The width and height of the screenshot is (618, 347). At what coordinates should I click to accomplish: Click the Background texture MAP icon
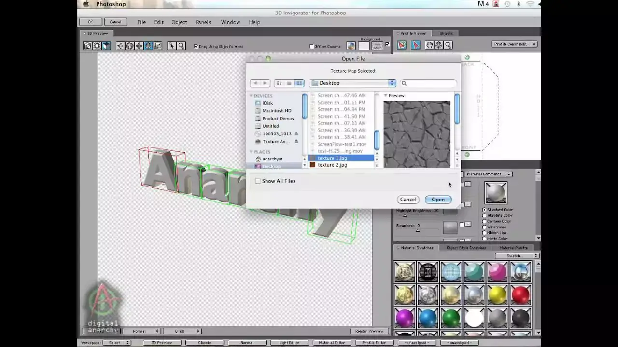tap(377, 45)
